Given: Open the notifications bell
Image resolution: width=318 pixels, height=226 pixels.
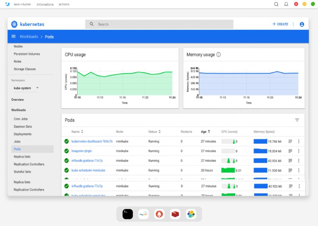Looking at the screenshot, I should (x=286, y=4).
